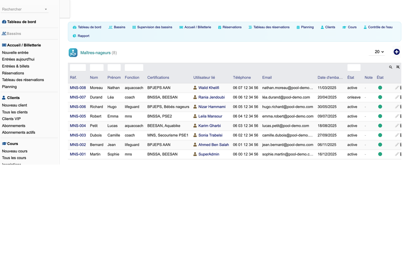
Task: Click the person icon beside sidebar Clients header
Action: [4, 98]
